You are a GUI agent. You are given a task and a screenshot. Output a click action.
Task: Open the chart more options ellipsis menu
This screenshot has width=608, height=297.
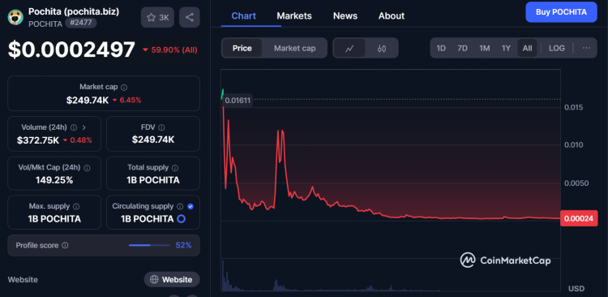[x=586, y=48]
